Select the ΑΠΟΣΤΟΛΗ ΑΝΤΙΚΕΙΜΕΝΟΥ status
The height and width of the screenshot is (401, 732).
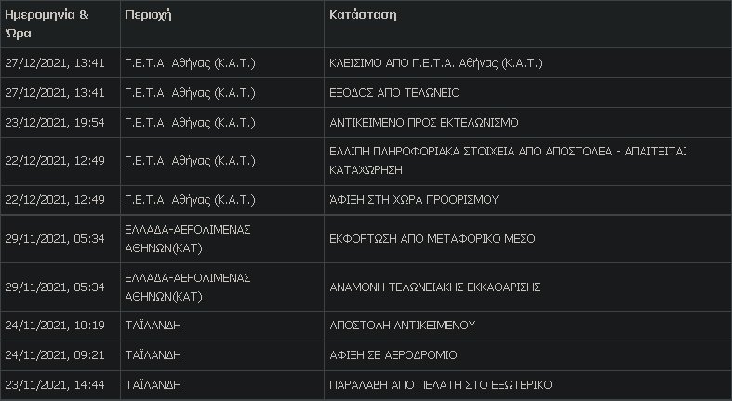[403, 326]
